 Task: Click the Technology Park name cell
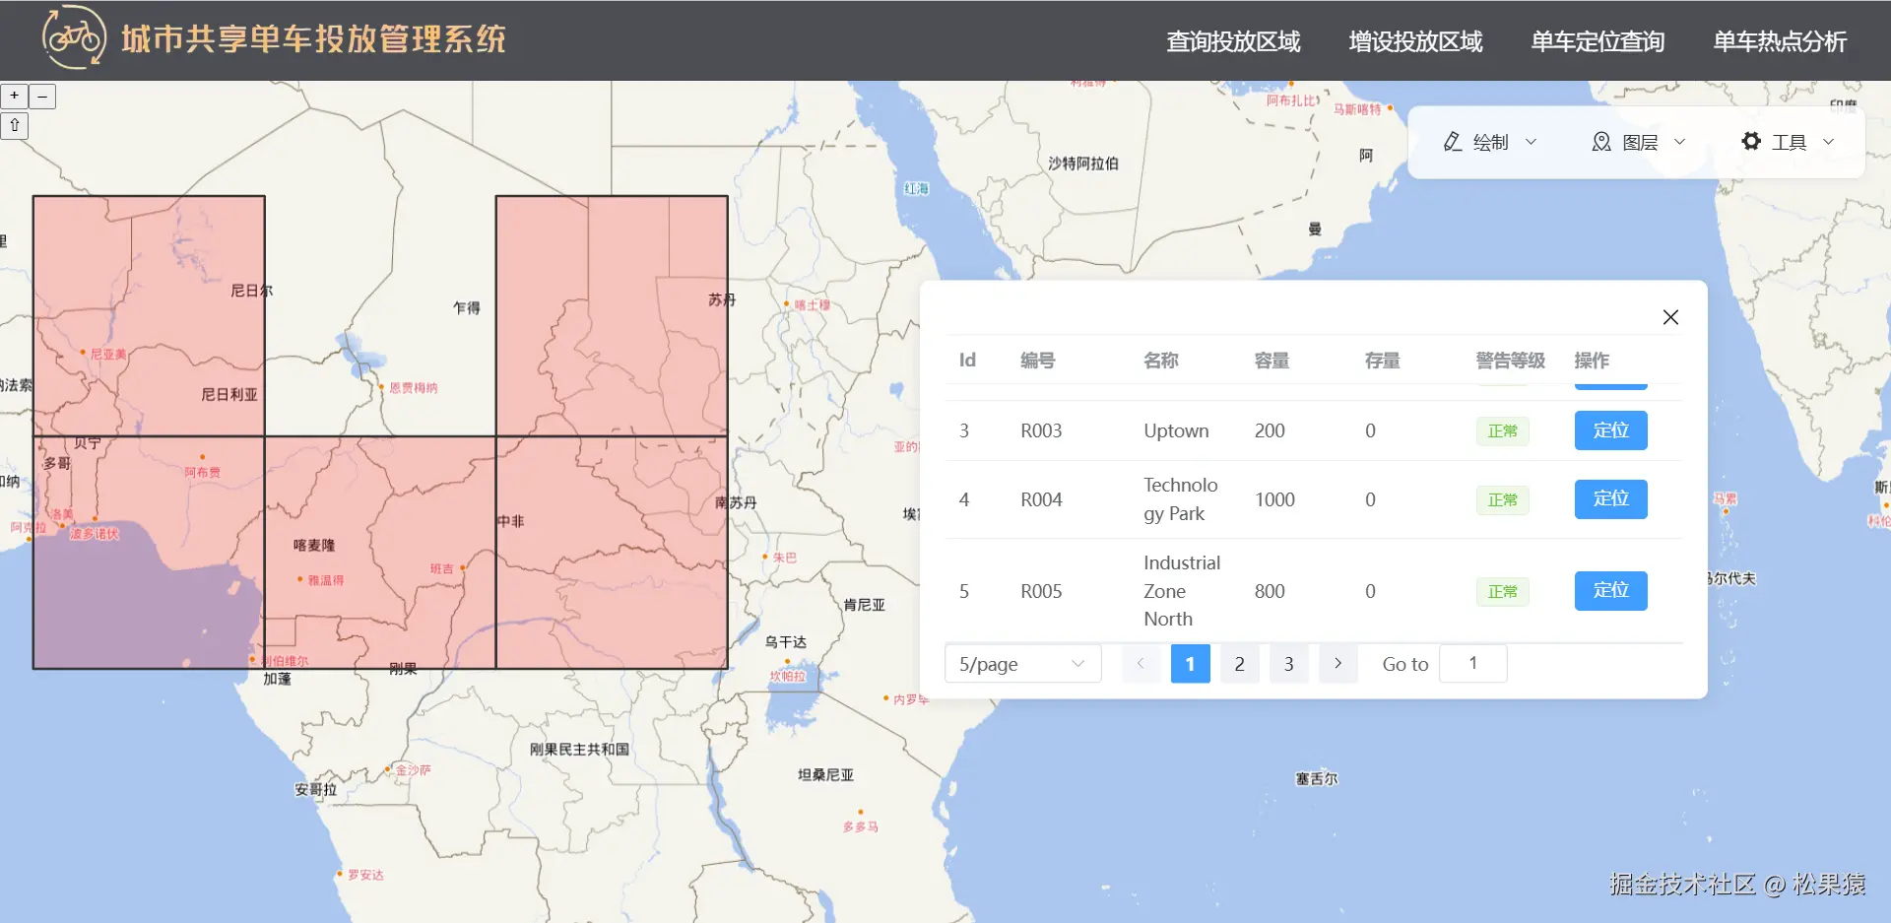point(1181,499)
